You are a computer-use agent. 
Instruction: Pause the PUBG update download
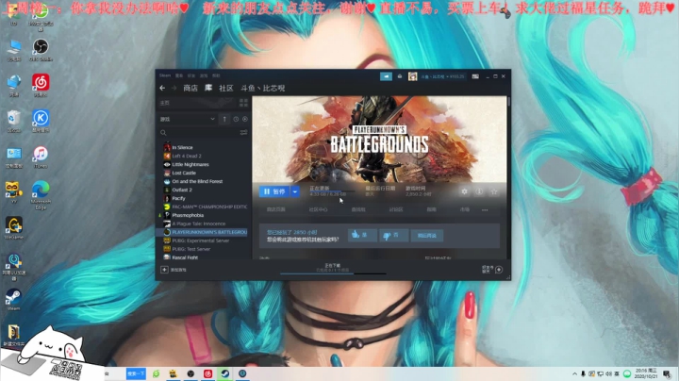click(274, 191)
